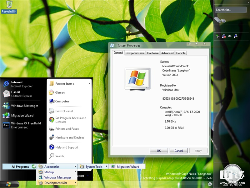Click the System Properties title bar icon
Image resolution: width=250 pixels, height=188 pixels.
point(112,45)
